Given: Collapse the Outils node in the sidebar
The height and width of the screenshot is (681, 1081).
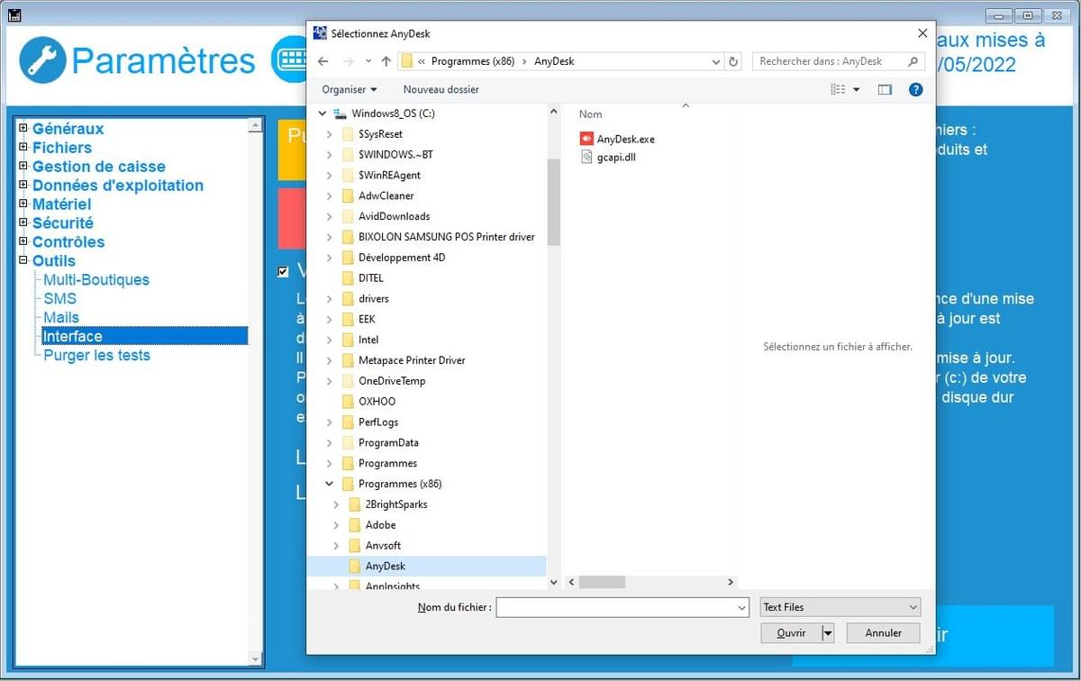Looking at the screenshot, I should click(x=23, y=260).
